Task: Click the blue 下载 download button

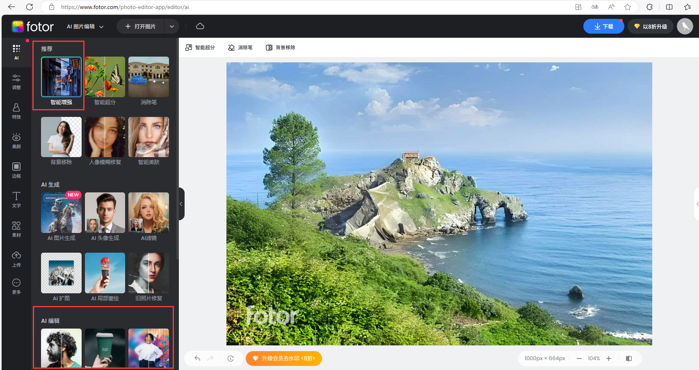Action: pos(604,26)
